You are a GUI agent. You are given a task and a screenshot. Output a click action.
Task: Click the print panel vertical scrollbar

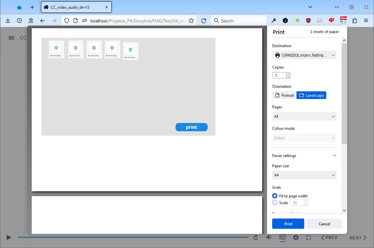[x=344, y=94]
